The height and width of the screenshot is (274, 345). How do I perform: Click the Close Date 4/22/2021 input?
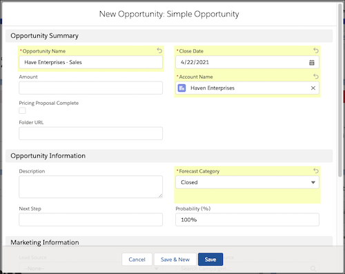click(x=247, y=62)
